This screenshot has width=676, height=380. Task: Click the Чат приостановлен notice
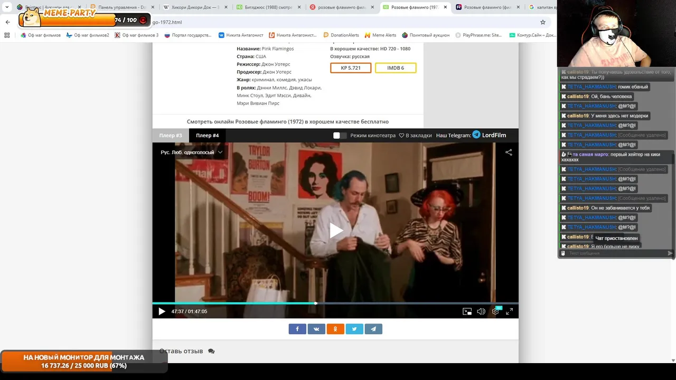pyautogui.click(x=616, y=239)
